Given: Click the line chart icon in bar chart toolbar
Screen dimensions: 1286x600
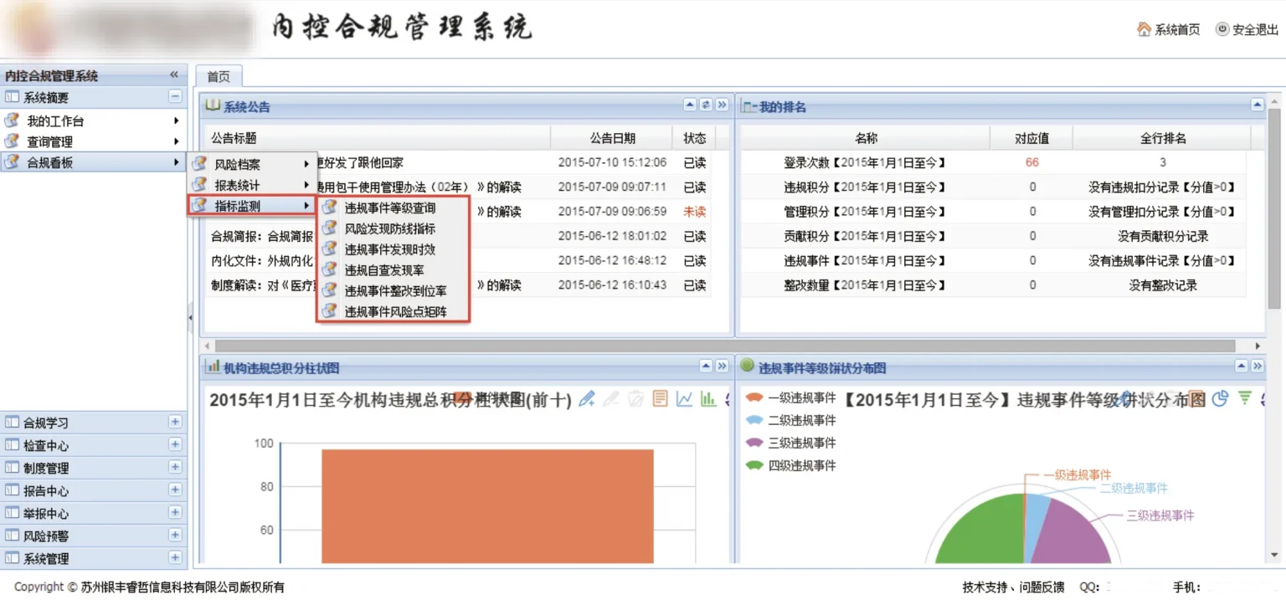Looking at the screenshot, I should (x=684, y=399).
